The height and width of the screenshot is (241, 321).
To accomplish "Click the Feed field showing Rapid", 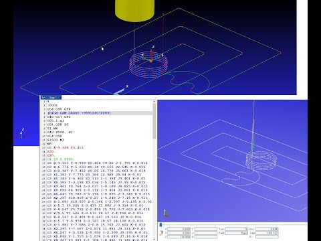I will coord(237,233).
